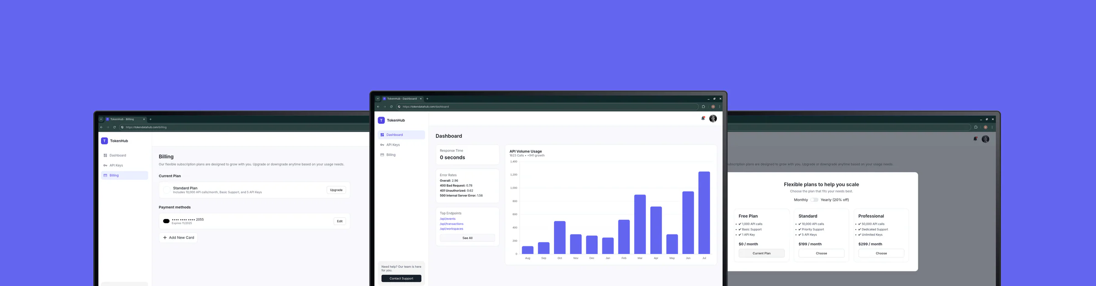Click the See All button under Top Endpoints
Screen dimensions: 1096x286
[467, 238]
